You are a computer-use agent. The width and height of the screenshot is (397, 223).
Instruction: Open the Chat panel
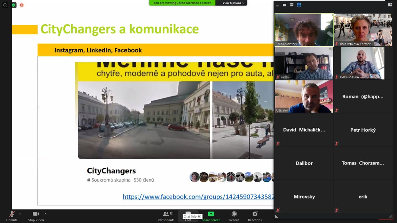point(188,216)
